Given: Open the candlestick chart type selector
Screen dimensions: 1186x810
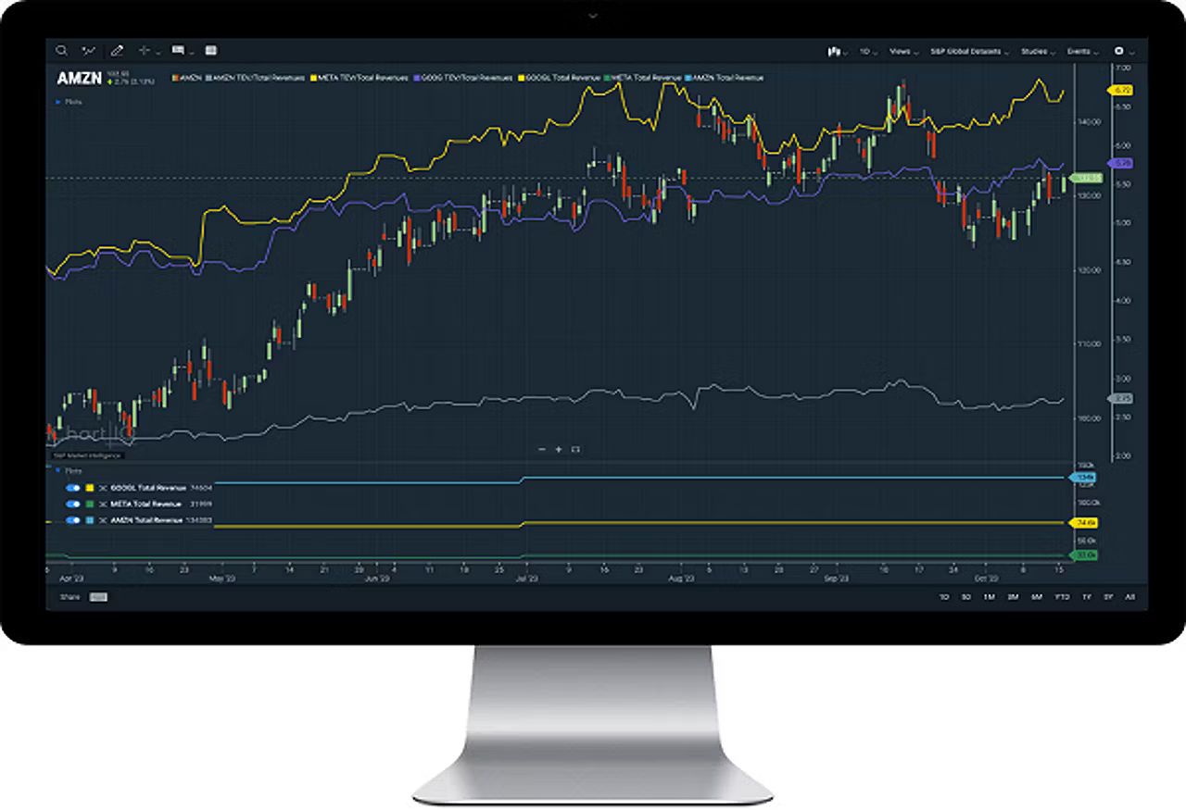Looking at the screenshot, I should pyautogui.click(x=834, y=52).
